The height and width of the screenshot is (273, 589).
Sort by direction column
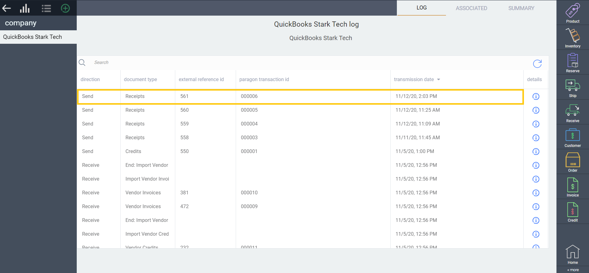pyautogui.click(x=90, y=80)
